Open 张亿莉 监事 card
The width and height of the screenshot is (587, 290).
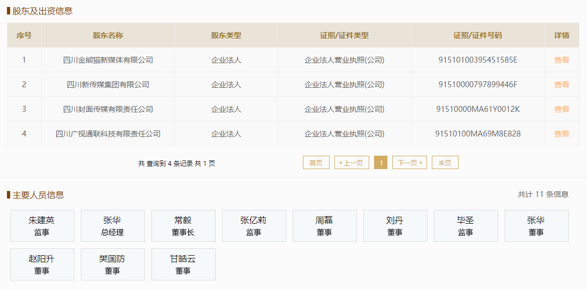(x=254, y=226)
